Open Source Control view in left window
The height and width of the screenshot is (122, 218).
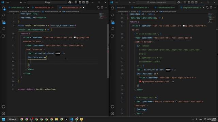[3, 22]
